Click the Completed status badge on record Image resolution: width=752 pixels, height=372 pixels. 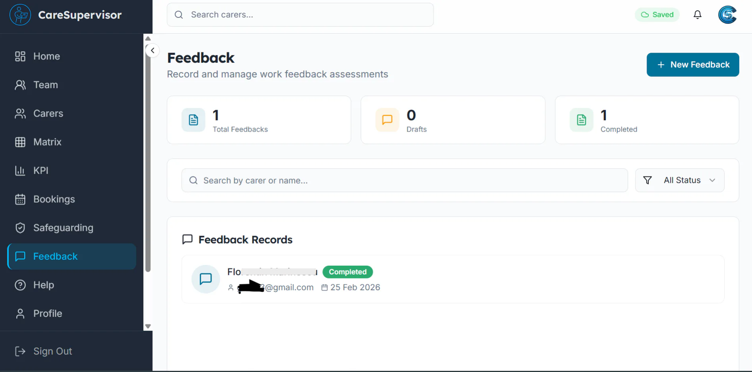point(348,272)
